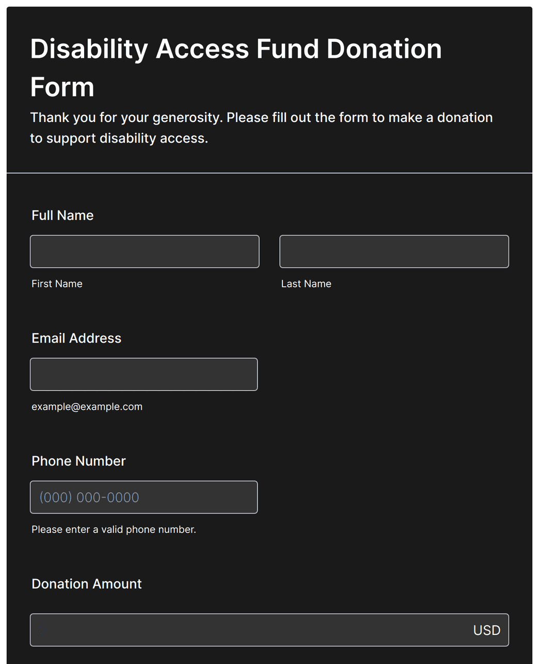Click the First Name input box

point(145,252)
